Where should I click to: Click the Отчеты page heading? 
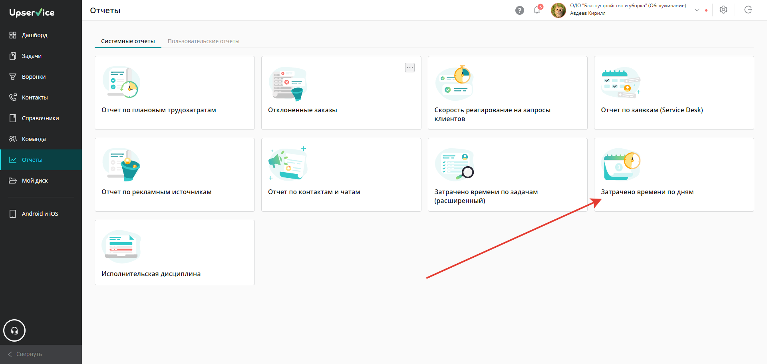(105, 10)
